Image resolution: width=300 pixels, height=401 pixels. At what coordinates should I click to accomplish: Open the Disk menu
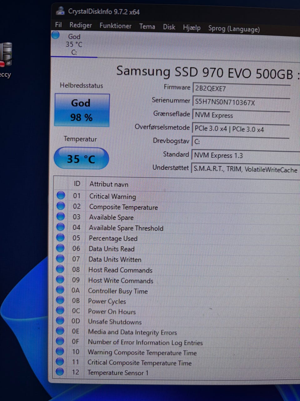coord(169,27)
